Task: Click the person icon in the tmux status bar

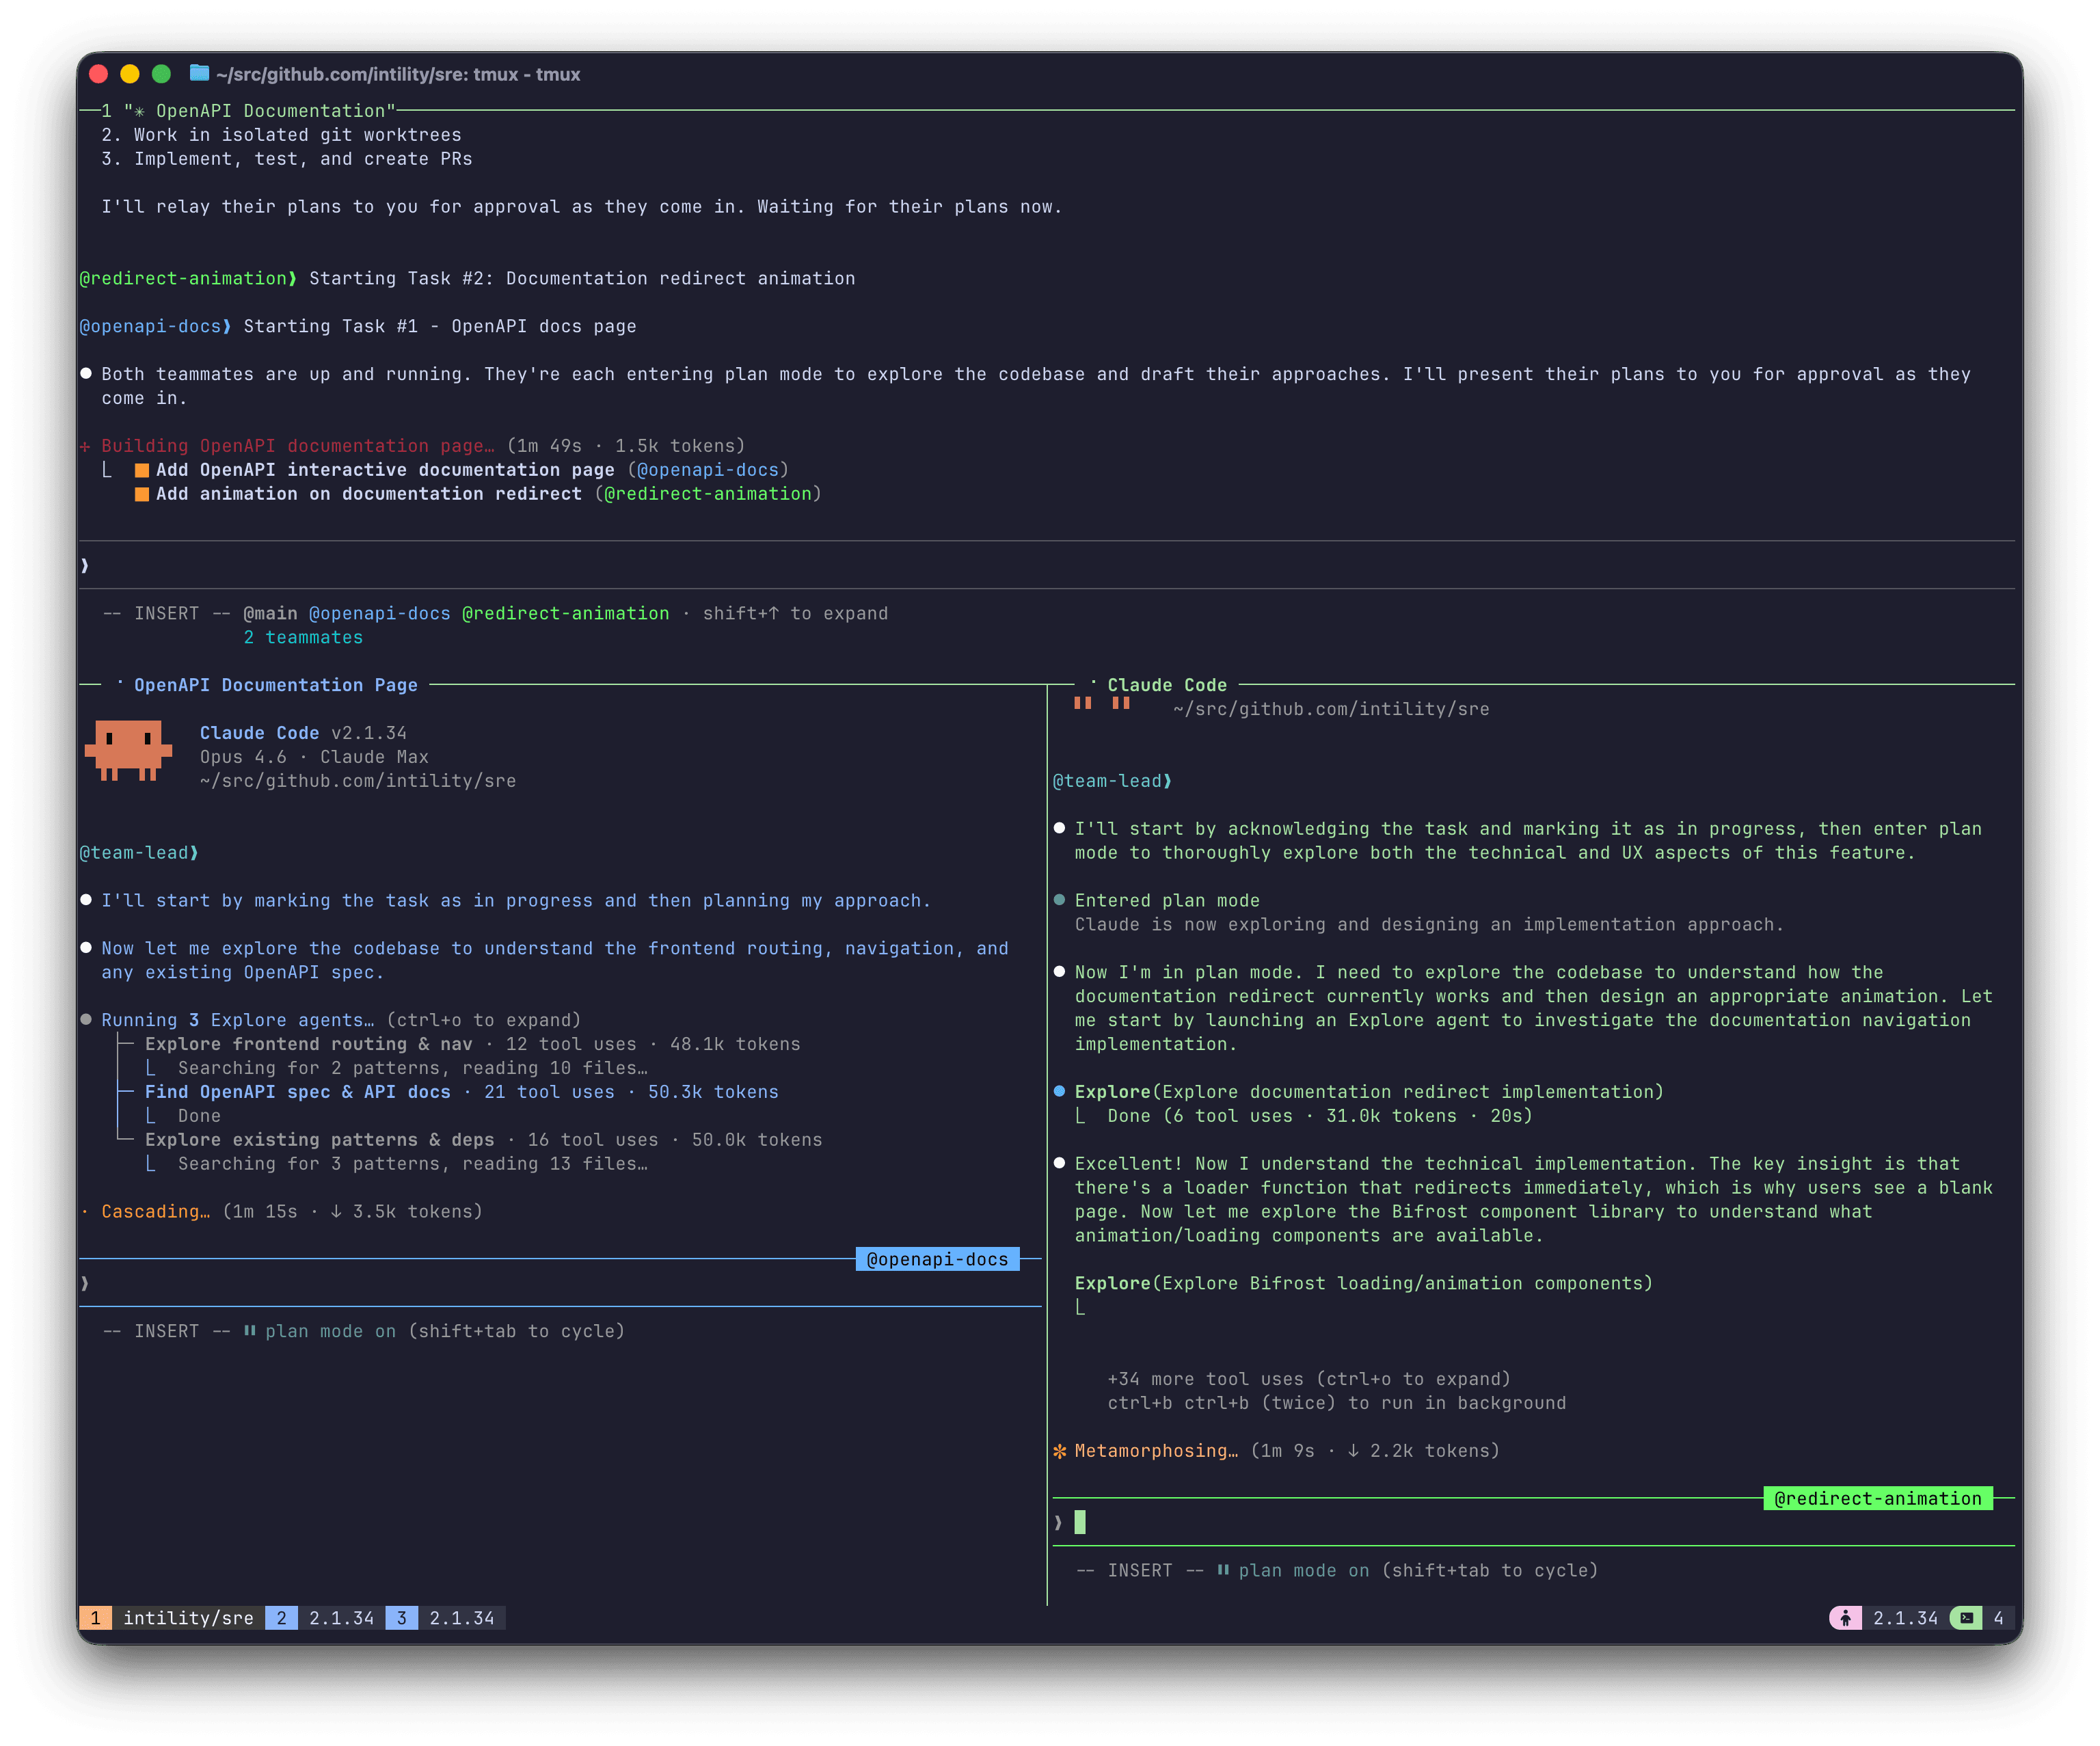Action: (1845, 1617)
